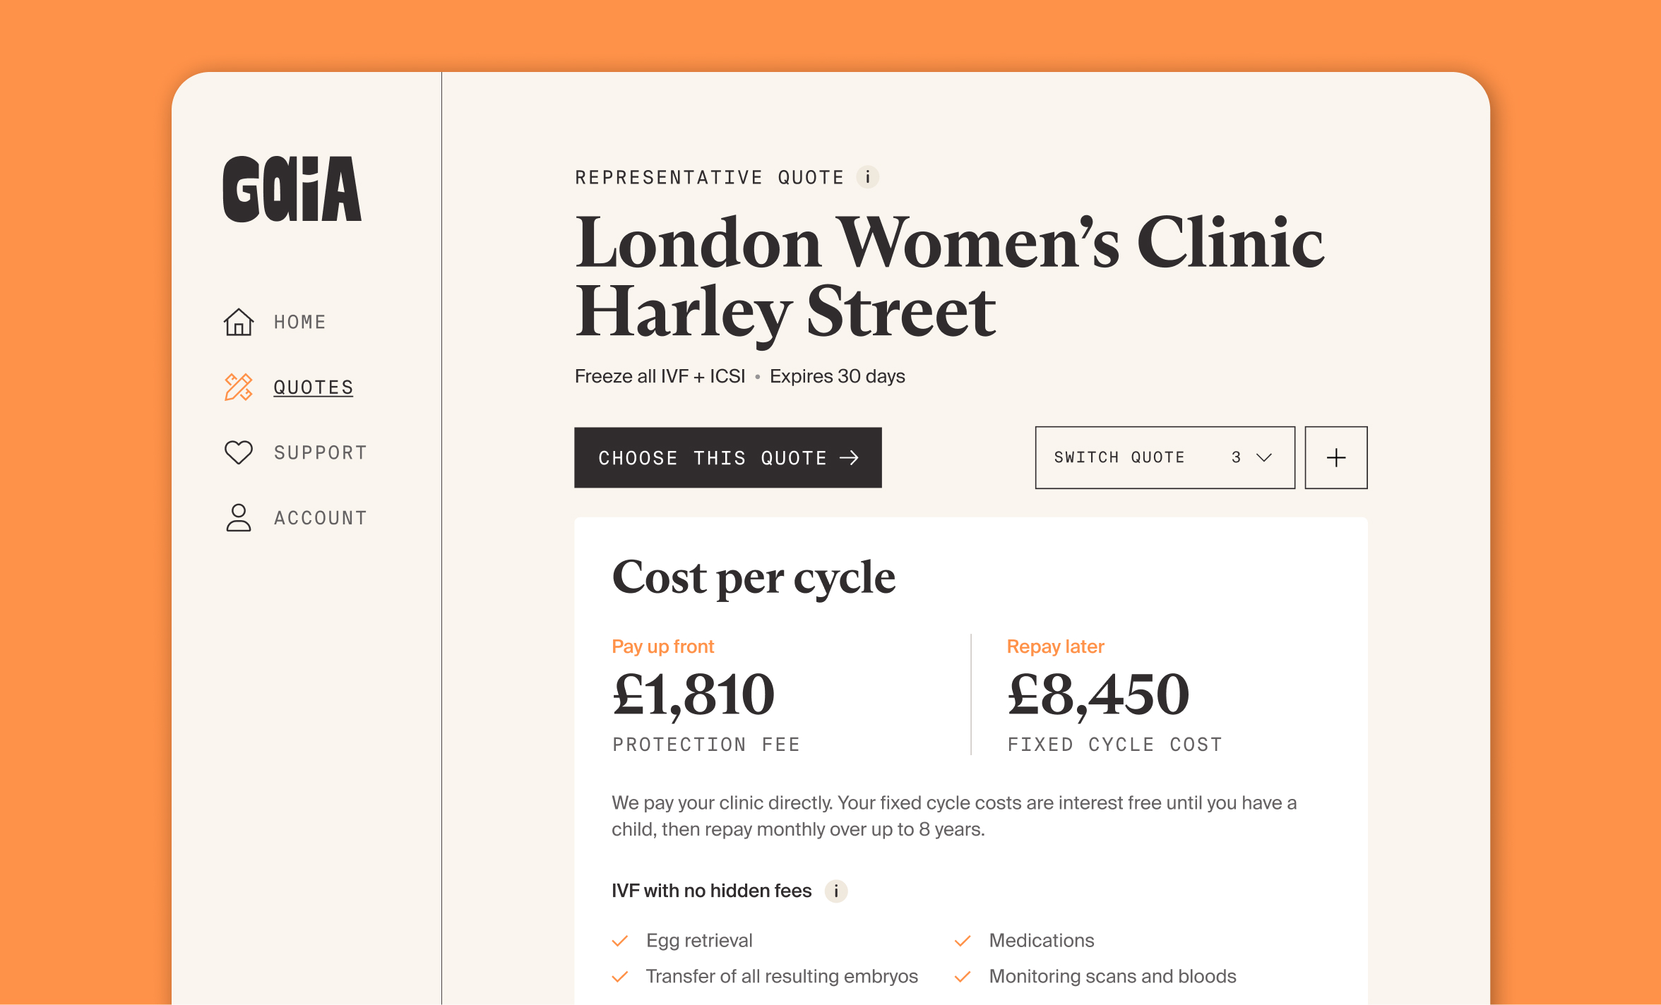Click the Home house icon
Image resolution: width=1661 pixels, height=1005 pixels.
(x=239, y=323)
